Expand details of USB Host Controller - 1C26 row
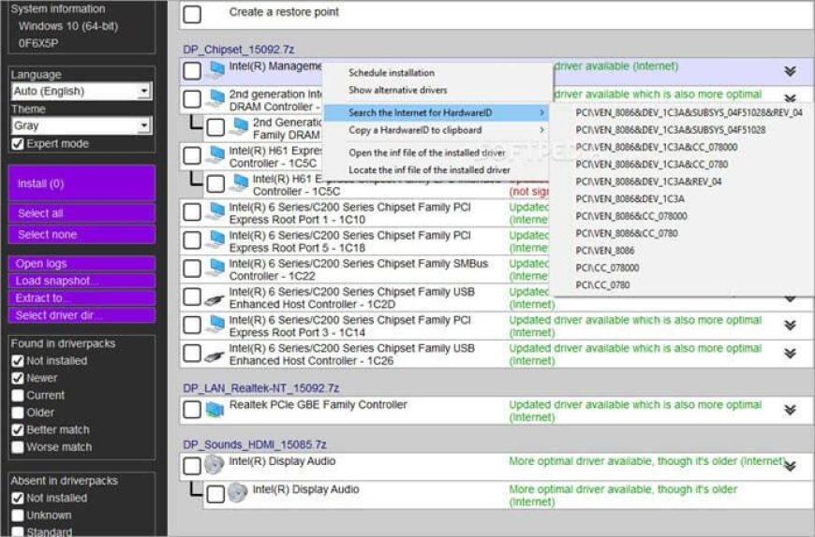The width and height of the screenshot is (815, 537). (790, 354)
